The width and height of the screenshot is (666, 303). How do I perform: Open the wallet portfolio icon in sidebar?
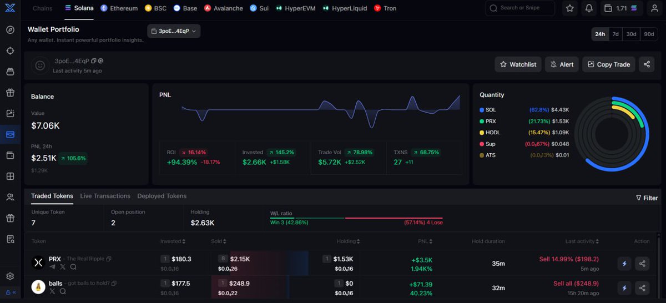tap(10, 134)
